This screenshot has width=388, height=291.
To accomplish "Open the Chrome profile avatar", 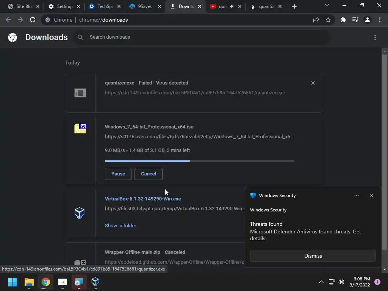I will (x=368, y=20).
